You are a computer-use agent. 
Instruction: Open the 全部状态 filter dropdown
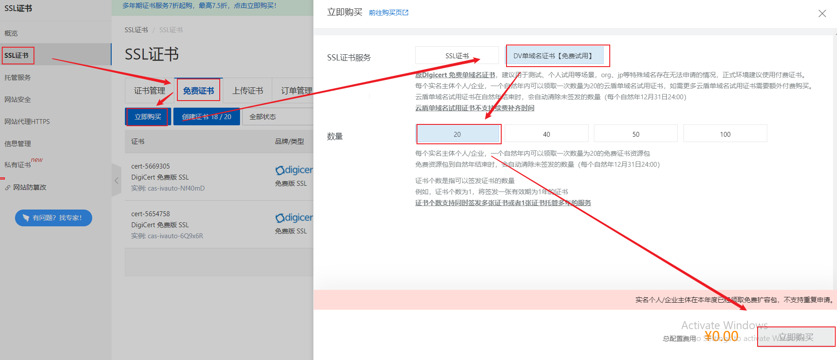pos(278,117)
